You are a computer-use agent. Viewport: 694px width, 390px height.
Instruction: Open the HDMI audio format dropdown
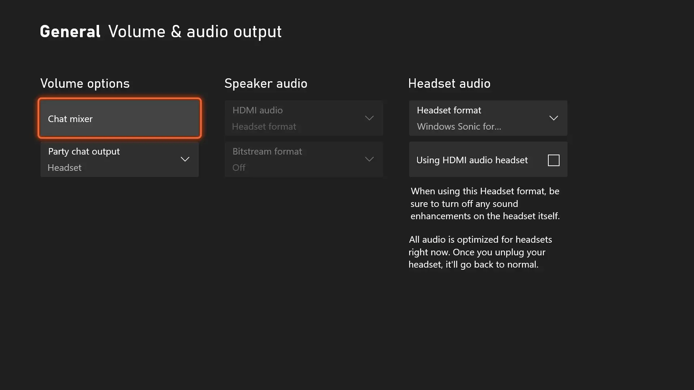369,118
